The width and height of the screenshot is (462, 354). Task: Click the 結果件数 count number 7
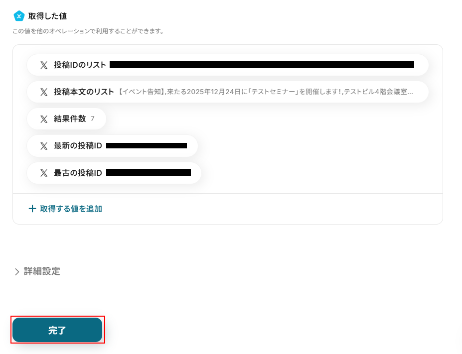point(93,119)
